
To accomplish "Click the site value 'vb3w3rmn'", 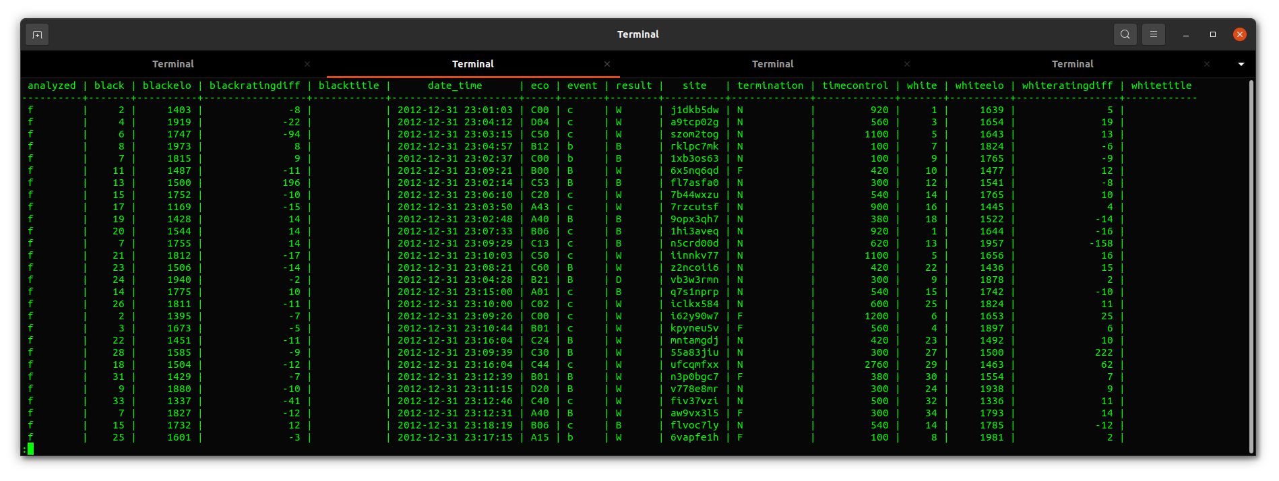I will click(x=695, y=280).
